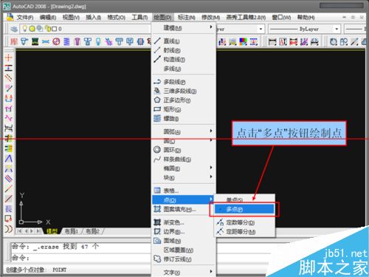Click the blue angle-shaped icon in the left toolbar
369x277 pixels.
point(9,159)
